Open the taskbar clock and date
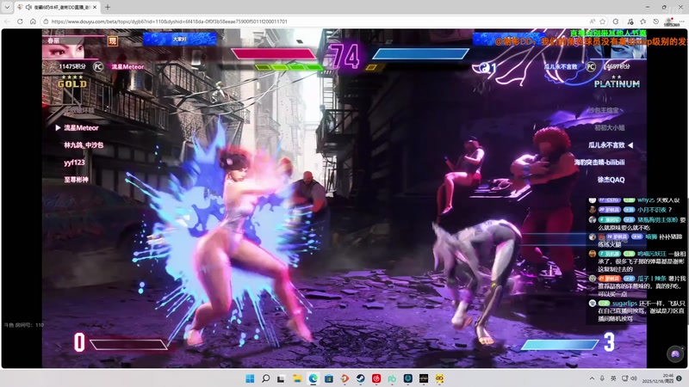This screenshot has width=689, height=387. pos(658,378)
